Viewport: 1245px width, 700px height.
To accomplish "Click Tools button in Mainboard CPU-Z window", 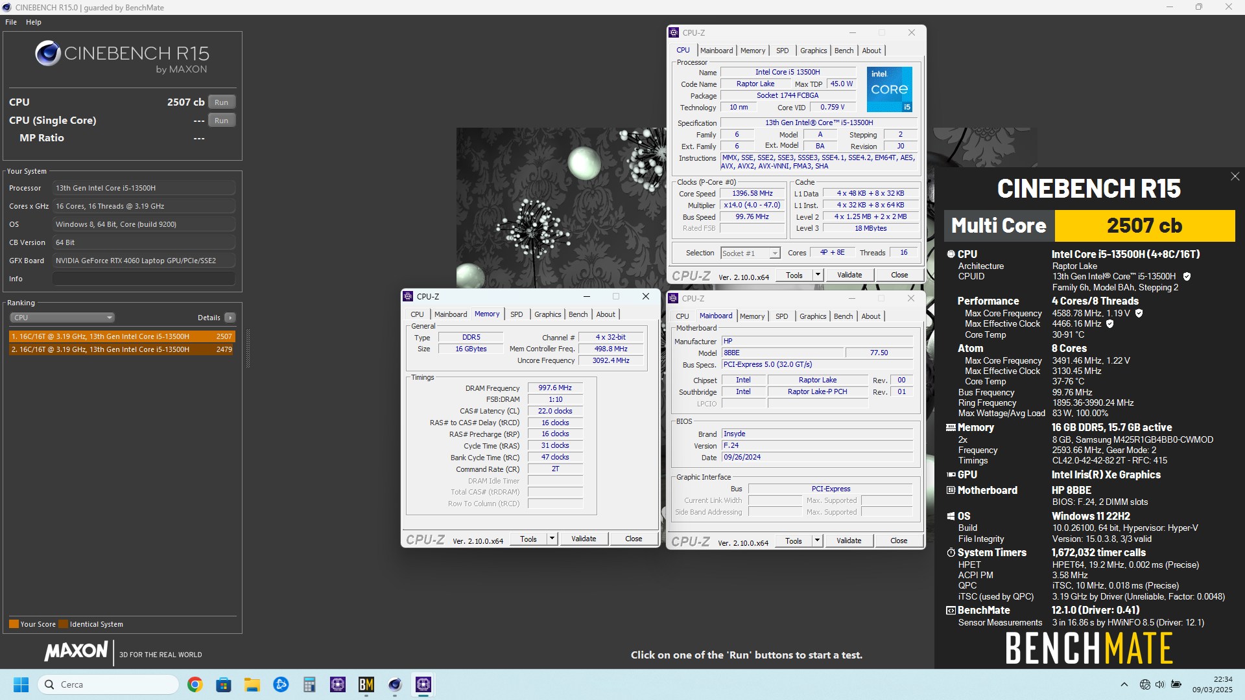I will (x=794, y=541).
